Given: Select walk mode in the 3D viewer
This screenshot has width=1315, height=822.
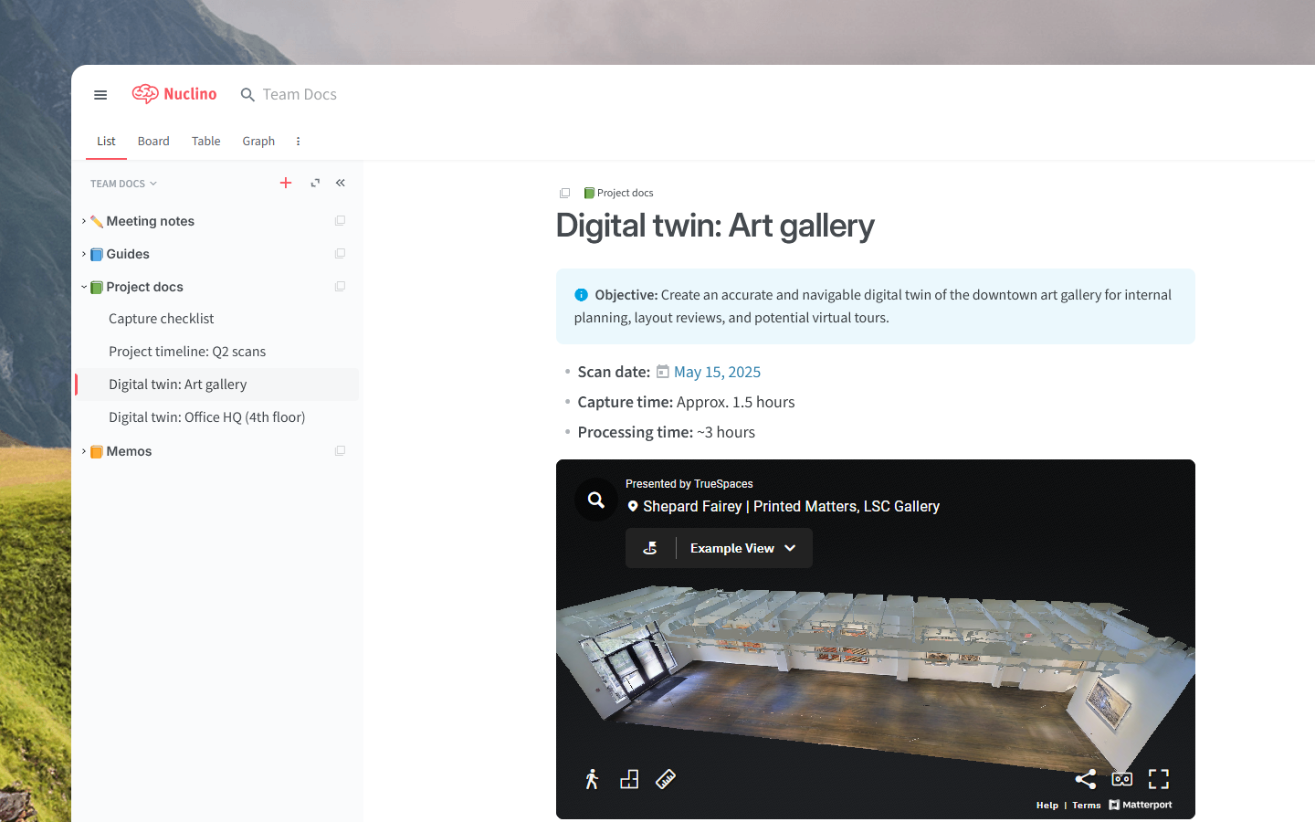Looking at the screenshot, I should point(592,778).
